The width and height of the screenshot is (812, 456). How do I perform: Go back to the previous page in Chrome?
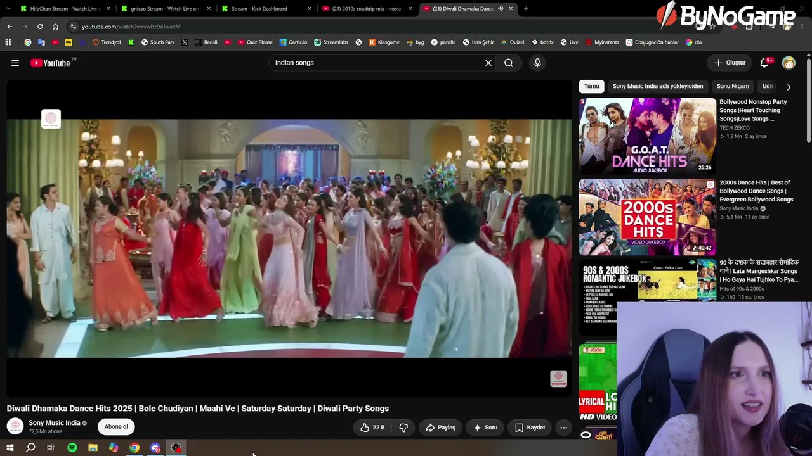tap(10, 27)
